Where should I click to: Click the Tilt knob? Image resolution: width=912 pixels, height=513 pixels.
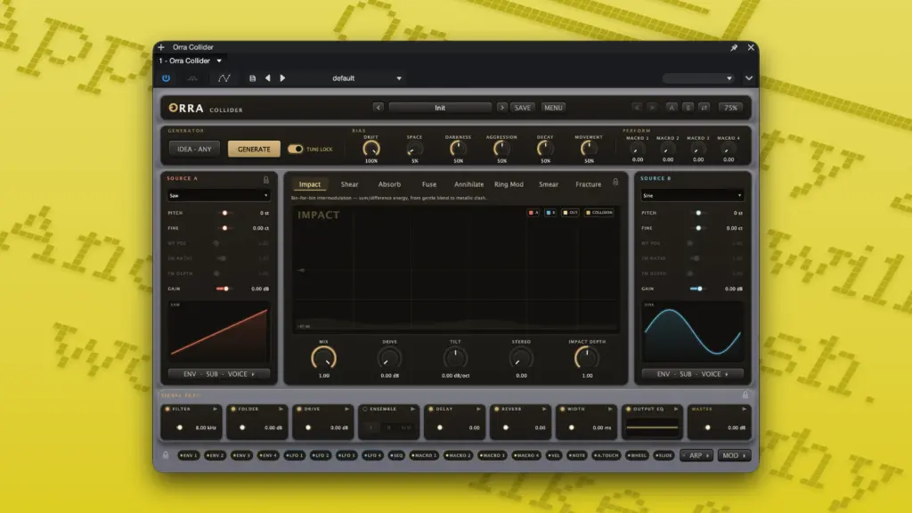tap(455, 358)
